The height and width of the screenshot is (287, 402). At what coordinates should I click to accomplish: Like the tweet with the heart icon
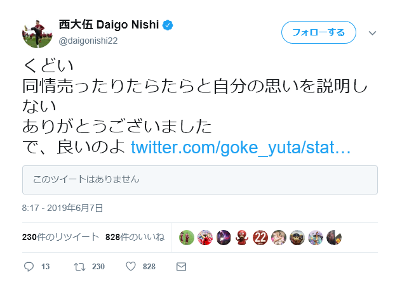coord(131,266)
